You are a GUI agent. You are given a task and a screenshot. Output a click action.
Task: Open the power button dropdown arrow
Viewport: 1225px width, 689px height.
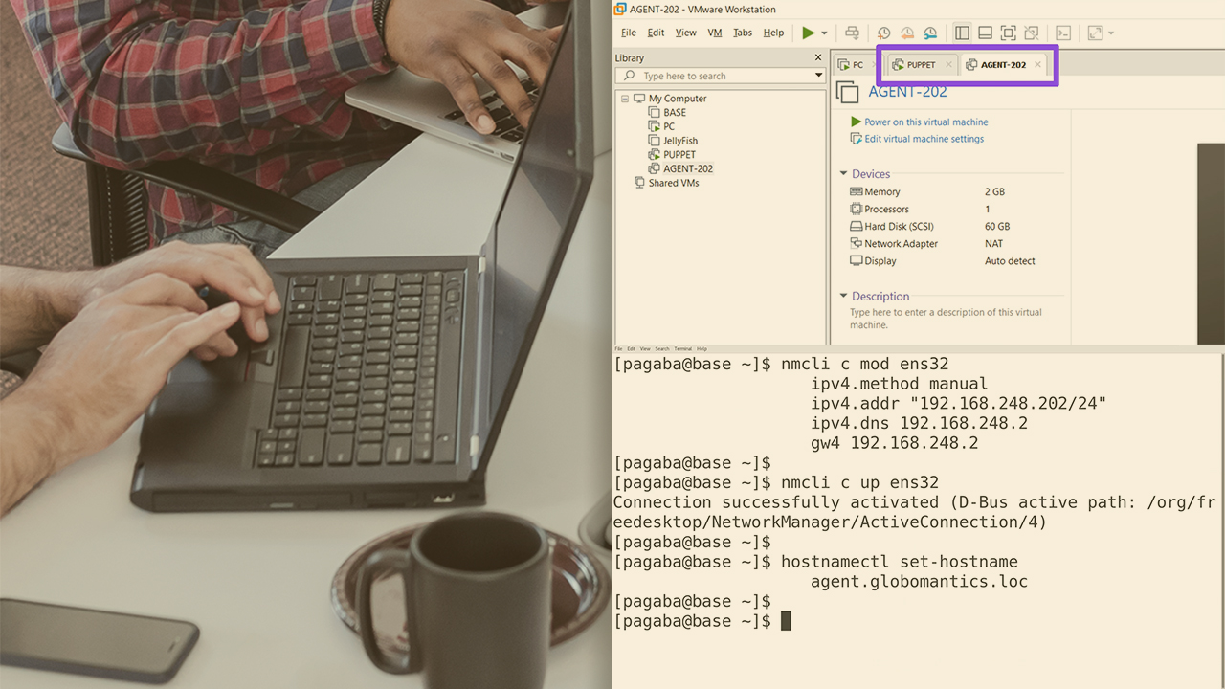(x=824, y=32)
